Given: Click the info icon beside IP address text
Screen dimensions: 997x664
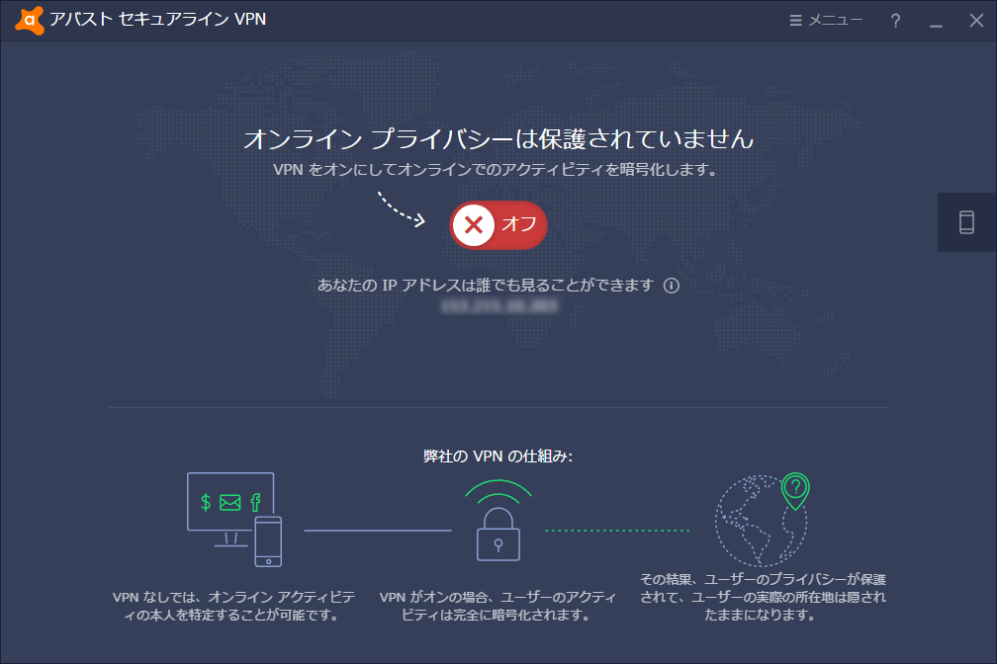Looking at the screenshot, I should pos(672,286).
